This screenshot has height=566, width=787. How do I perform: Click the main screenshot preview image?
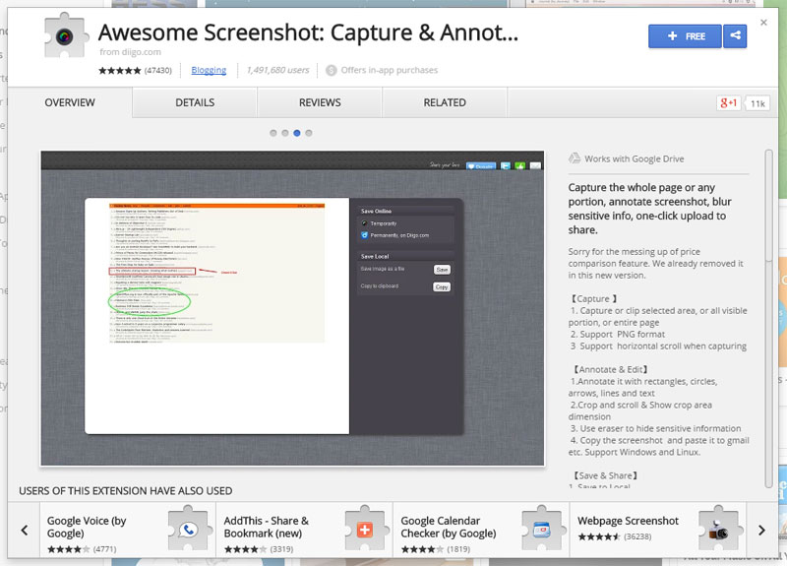[292, 307]
